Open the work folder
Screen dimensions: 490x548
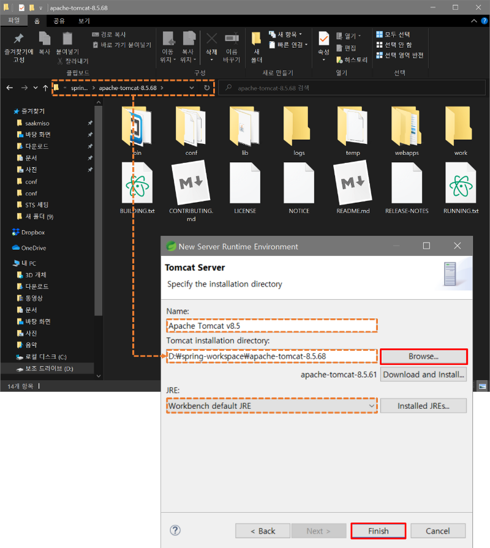(461, 131)
